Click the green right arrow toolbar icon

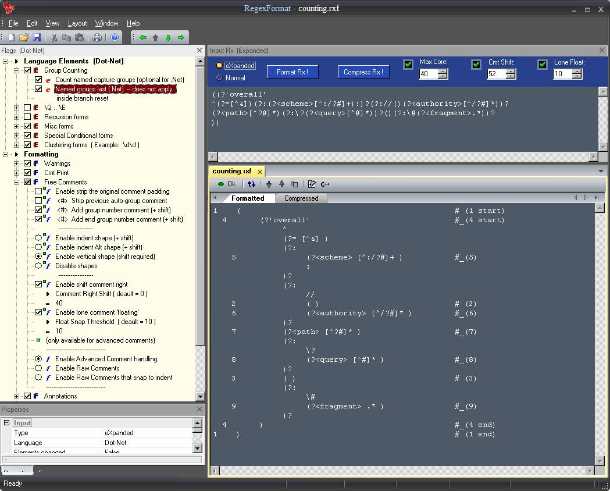[x=181, y=37]
